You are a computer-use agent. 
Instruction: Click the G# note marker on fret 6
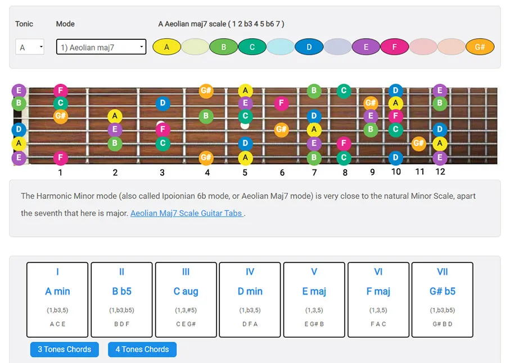tap(281, 130)
